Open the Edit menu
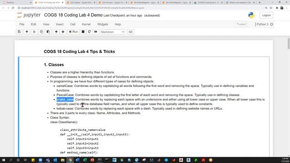Screen dimensions: 290x163 34,24
